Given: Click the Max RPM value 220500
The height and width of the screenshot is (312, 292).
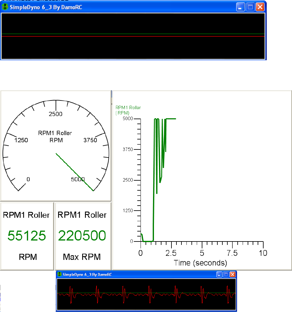Looking at the screenshot, I should (82, 236).
